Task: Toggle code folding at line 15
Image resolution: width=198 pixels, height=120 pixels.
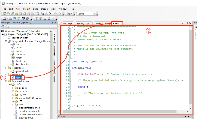Action: tap(71, 71)
